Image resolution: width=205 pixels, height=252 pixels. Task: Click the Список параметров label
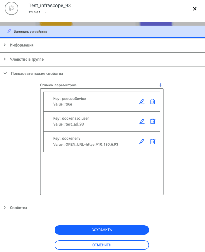tap(58, 85)
